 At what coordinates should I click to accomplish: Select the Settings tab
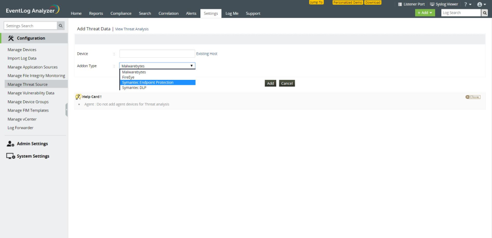tap(211, 13)
